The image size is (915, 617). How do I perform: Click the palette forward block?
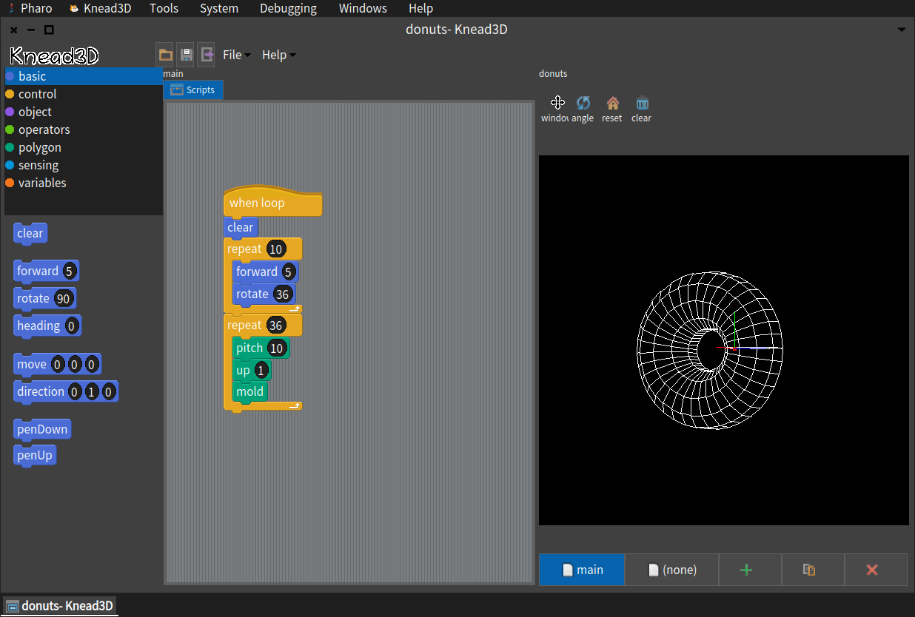pos(46,271)
